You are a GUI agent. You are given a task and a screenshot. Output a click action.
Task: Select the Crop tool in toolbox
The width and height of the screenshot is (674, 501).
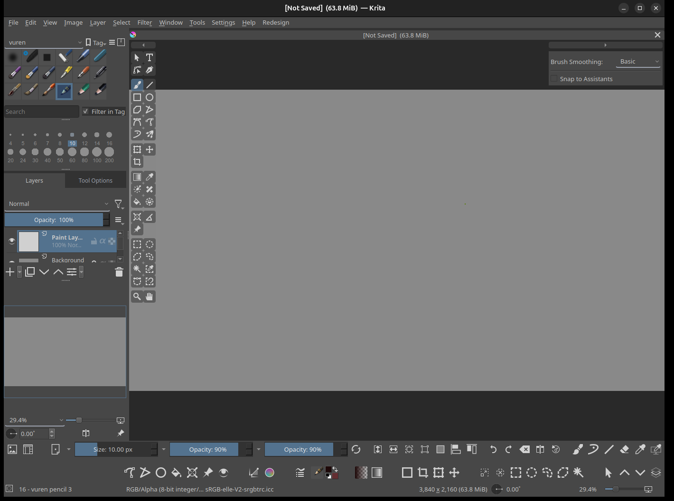click(x=137, y=162)
